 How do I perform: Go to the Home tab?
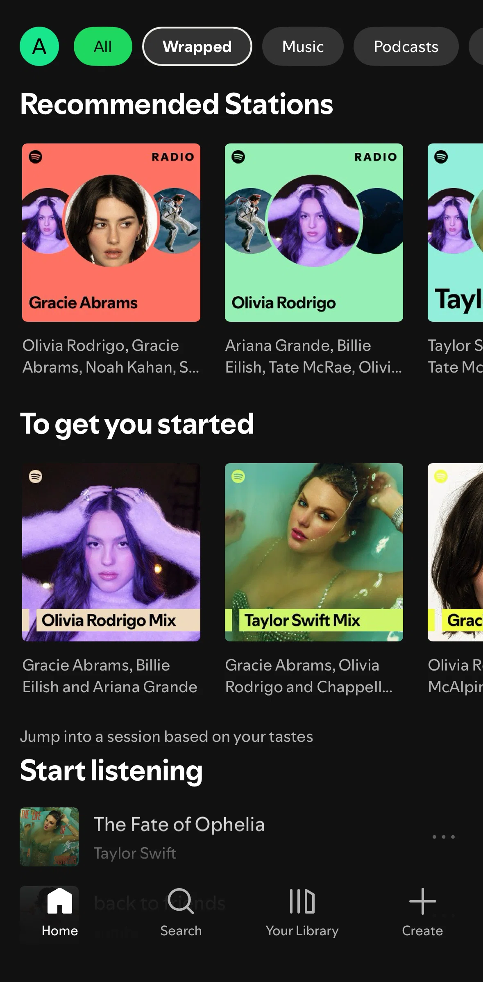(60, 912)
